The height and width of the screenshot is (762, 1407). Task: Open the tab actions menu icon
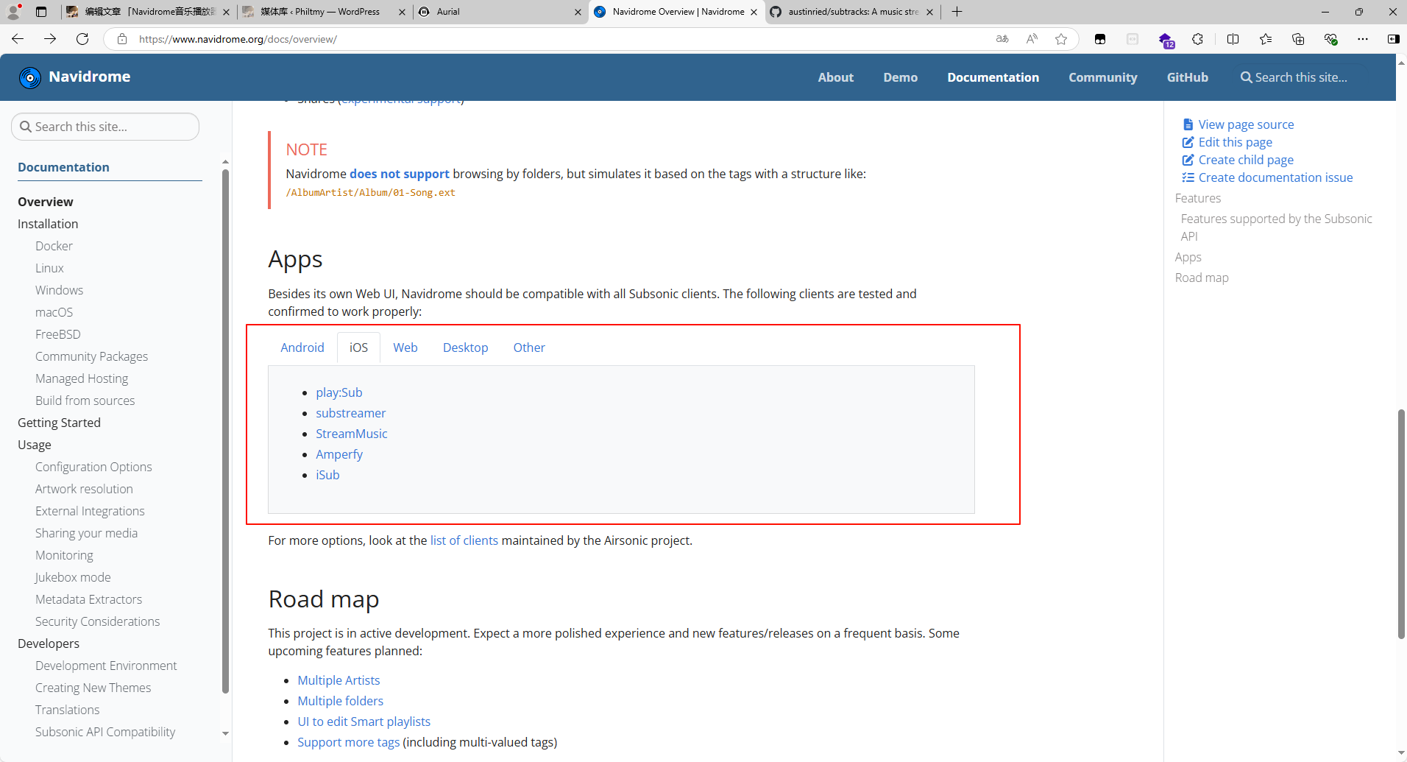[x=41, y=12]
